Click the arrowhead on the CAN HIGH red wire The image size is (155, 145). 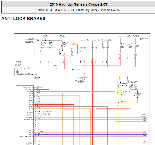[44, 112]
